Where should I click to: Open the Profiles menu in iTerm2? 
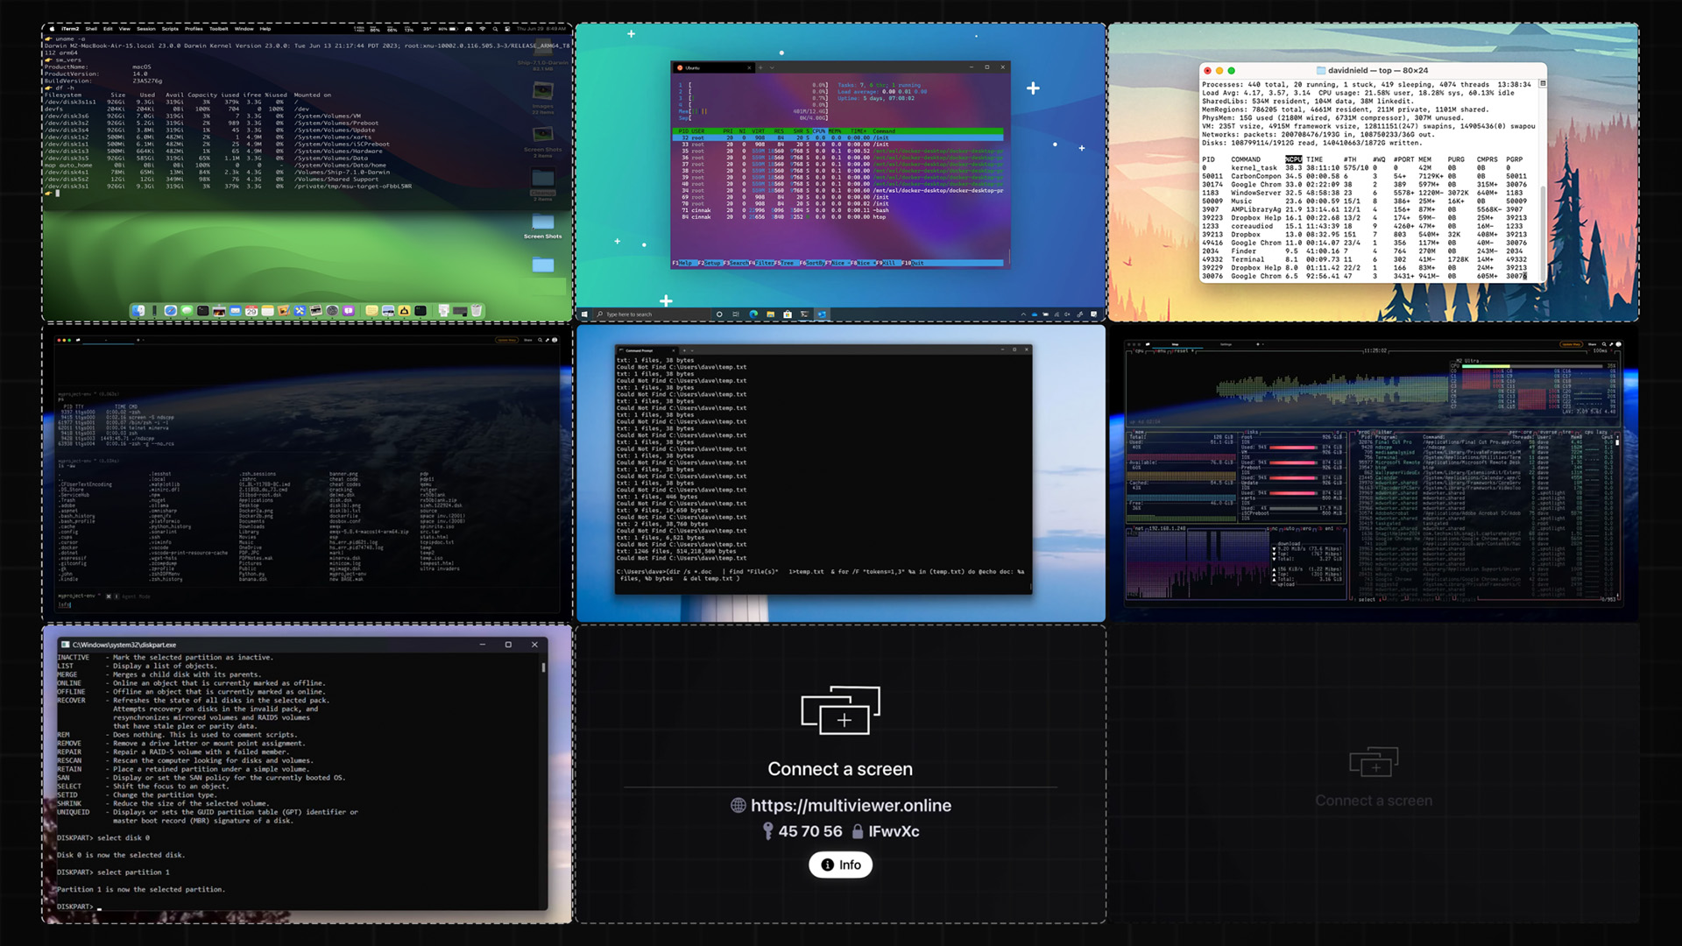click(194, 29)
